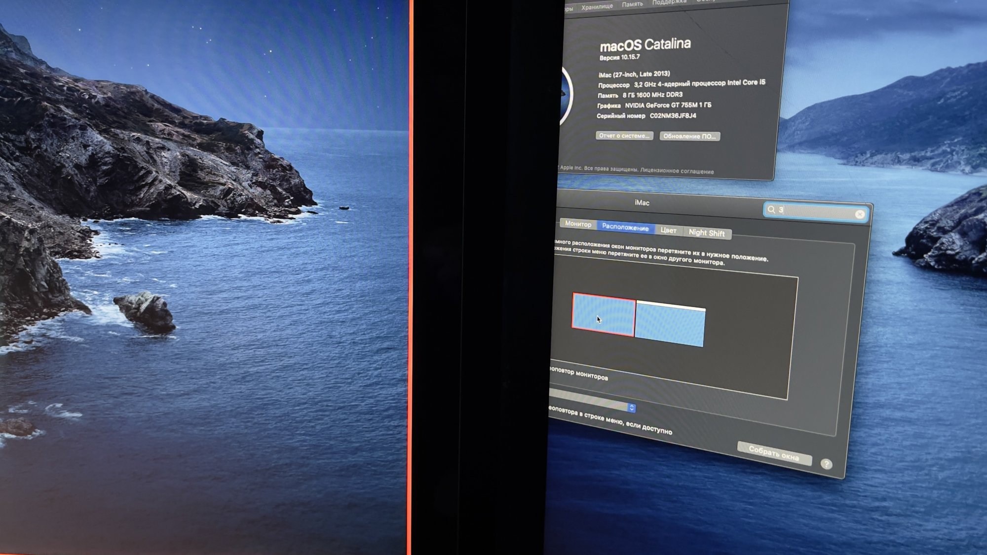
Task: Click the white menu bar strip on display
Action: tap(671, 306)
